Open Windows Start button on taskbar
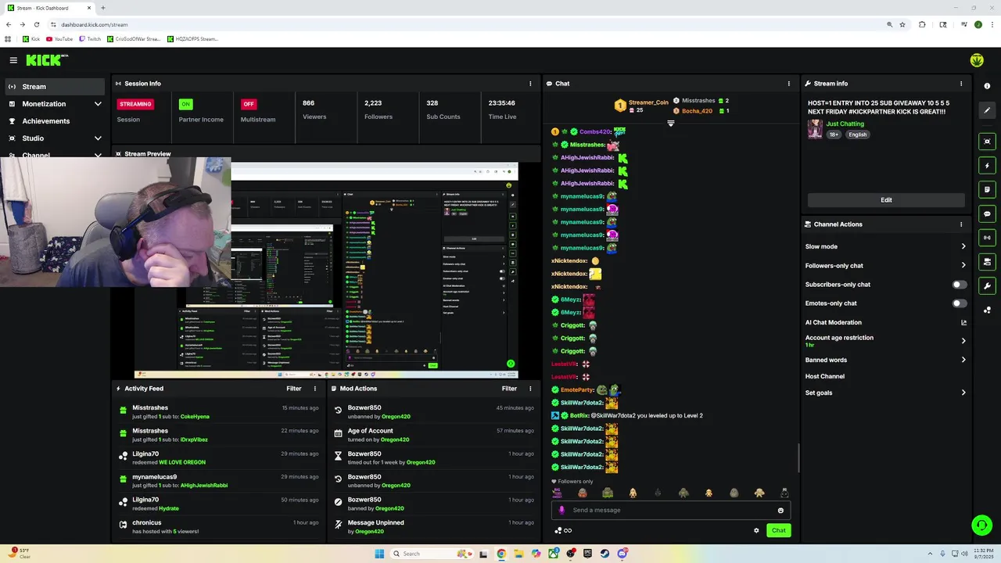The width and height of the screenshot is (1001, 563). coord(379,554)
